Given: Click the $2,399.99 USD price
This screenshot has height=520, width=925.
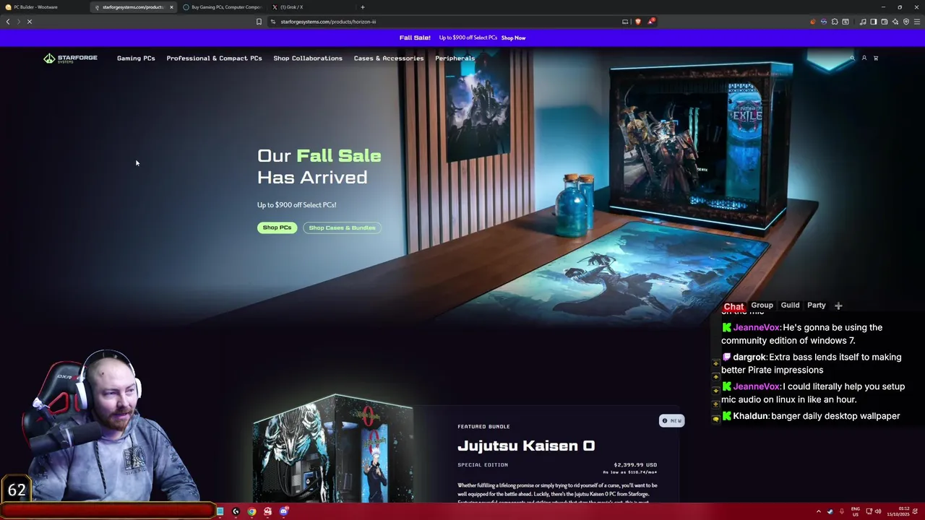Looking at the screenshot, I should coord(635,464).
